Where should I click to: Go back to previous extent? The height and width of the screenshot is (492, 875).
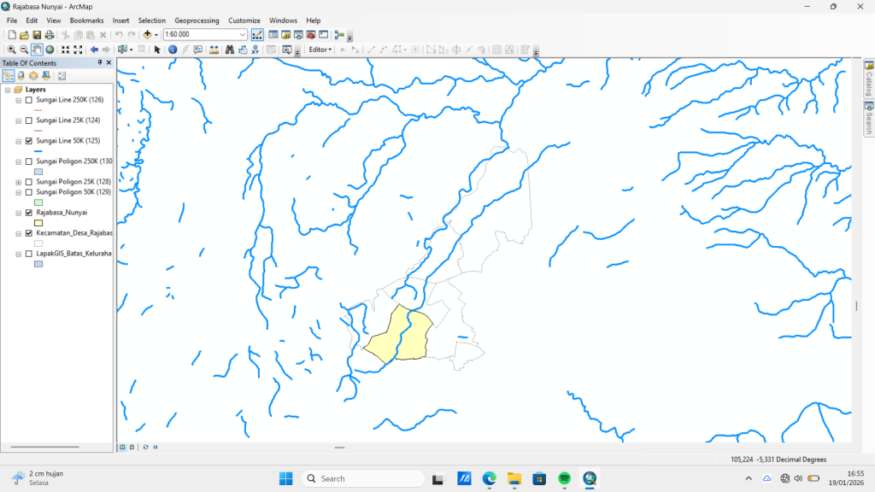(94, 50)
